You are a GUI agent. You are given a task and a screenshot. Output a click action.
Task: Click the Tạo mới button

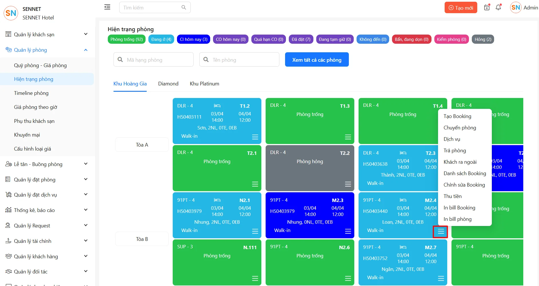461,8
